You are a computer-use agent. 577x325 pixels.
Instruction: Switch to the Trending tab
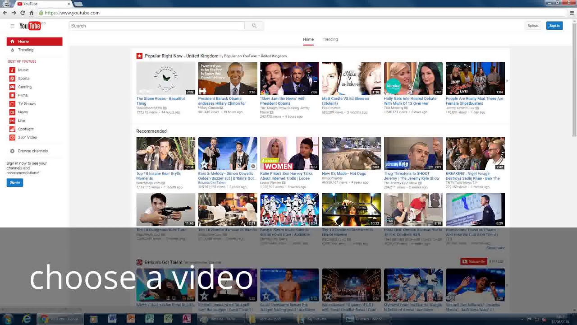pyautogui.click(x=330, y=39)
